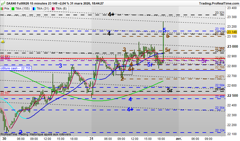Click the brown 22 768 level label
The height and width of the screenshot is (141, 240).
(220, 67)
